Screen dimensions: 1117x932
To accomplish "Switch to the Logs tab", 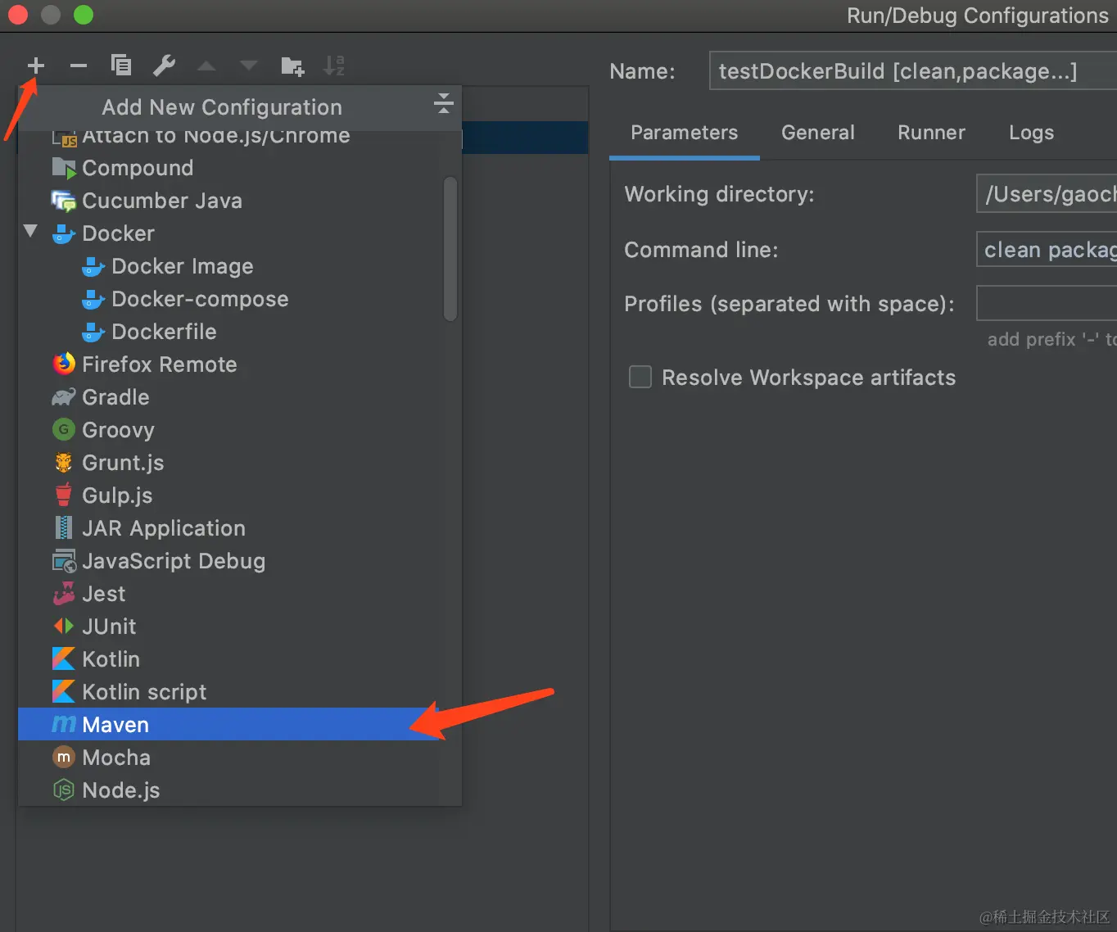I will click(1031, 133).
